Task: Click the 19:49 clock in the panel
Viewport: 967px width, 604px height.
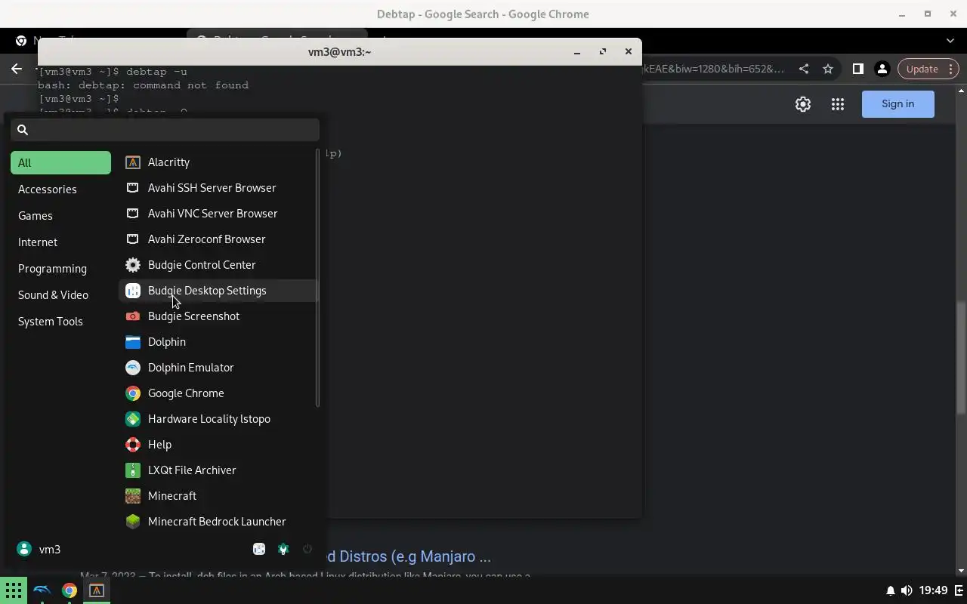Action: tap(935, 590)
